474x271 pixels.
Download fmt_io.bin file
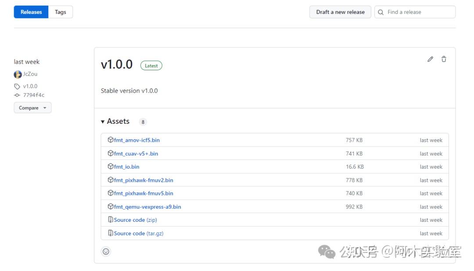coord(127,166)
